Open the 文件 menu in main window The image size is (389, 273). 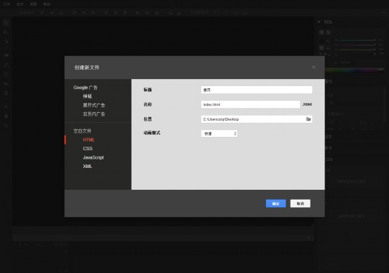(6, 4)
